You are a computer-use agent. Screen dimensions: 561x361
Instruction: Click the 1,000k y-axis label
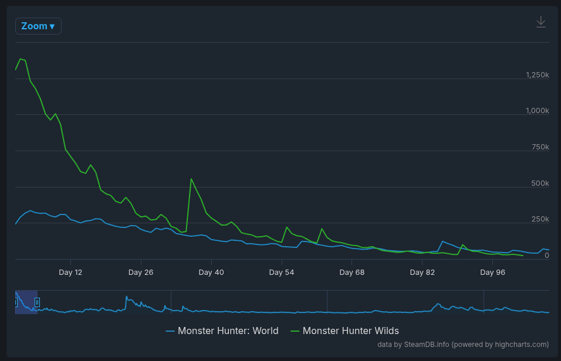pos(538,110)
